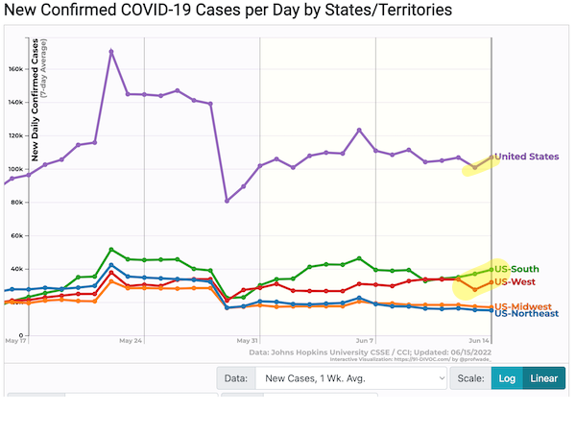Image resolution: width=576 pixels, height=436 pixels.
Task: Click the May 24 date axis label
Action: point(132,340)
